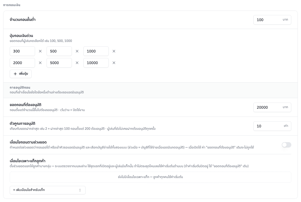Screen dimensions: 301x202
Task: Edit the ตัวคูณการอนุมัติ field showing 10
Action: (x=272, y=126)
